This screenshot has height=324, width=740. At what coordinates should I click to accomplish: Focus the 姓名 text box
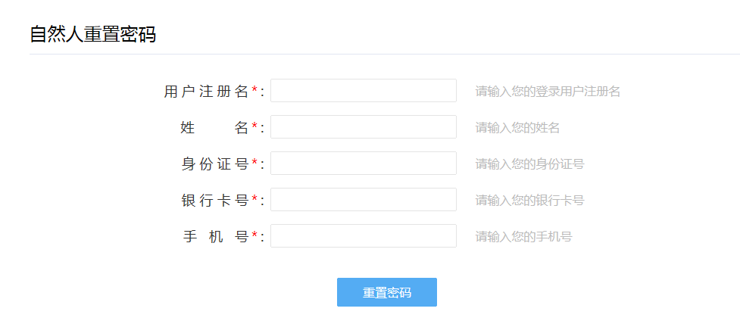click(x=364, y=127)
